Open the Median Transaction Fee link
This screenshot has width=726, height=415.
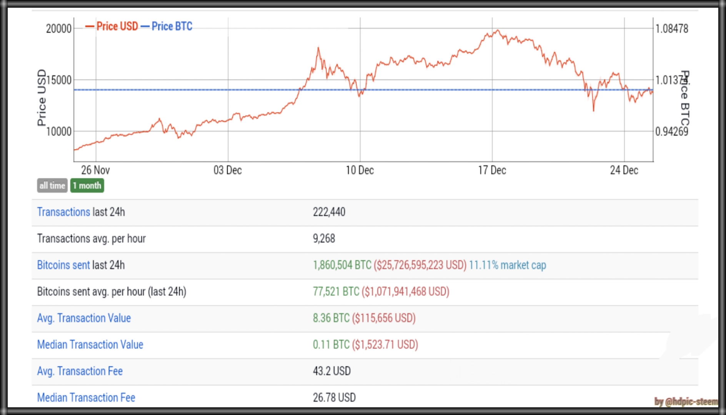(86, 398)
